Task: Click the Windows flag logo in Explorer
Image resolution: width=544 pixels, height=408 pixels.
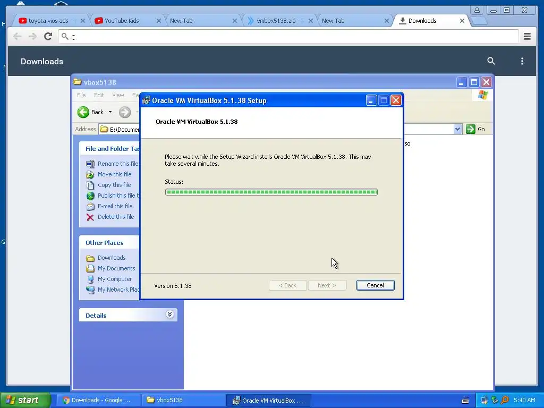Action: (482, 95)
